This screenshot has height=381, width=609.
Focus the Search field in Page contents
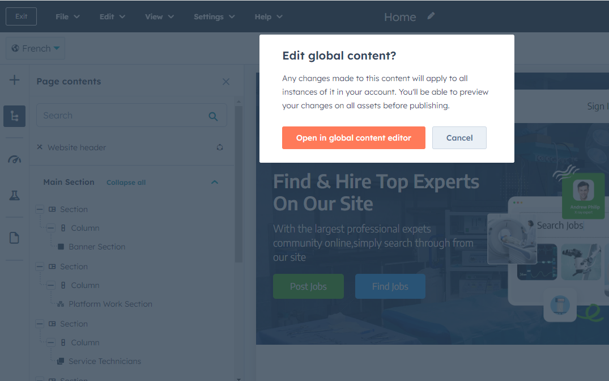[131, 115]
